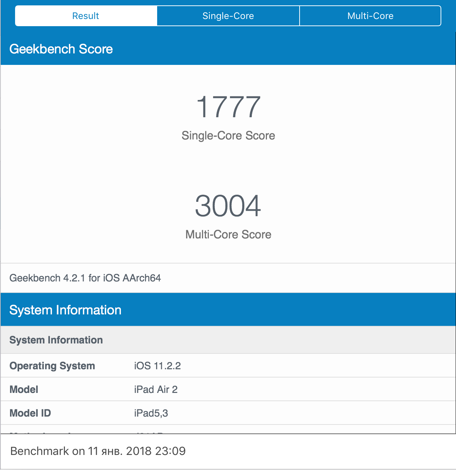Image resolution: width=456 pixels, height=470 pixels.
Task: Tap the Model ID row label
Action: pos(30,413)
